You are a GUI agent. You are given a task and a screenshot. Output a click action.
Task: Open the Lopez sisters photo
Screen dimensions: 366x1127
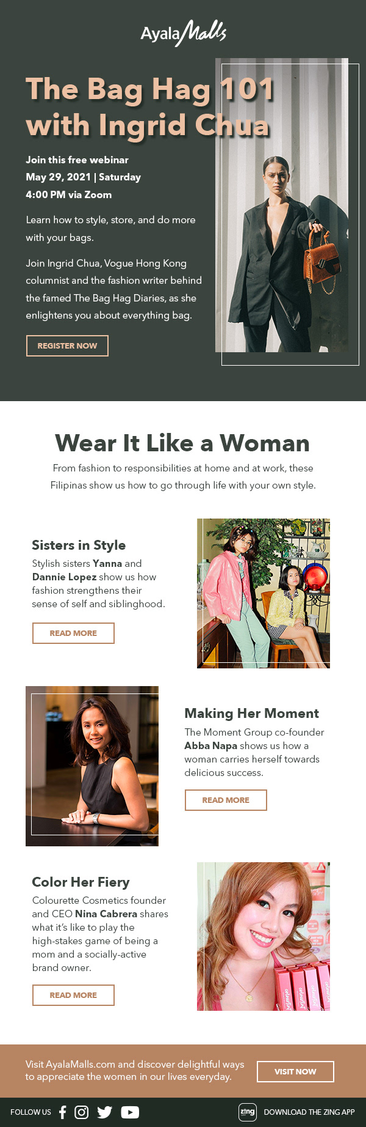click(264, 593)
